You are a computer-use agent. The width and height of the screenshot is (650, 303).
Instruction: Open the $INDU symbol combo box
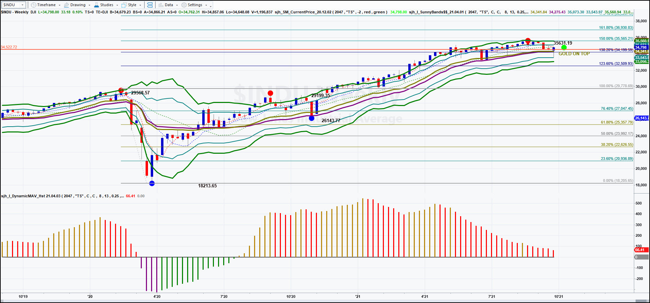tap(13, 5)
